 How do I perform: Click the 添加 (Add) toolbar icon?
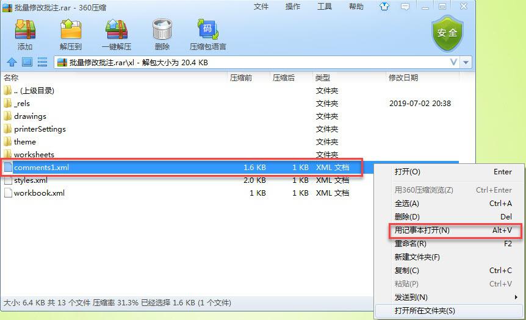pyautogui.click(x=25, y=30)
